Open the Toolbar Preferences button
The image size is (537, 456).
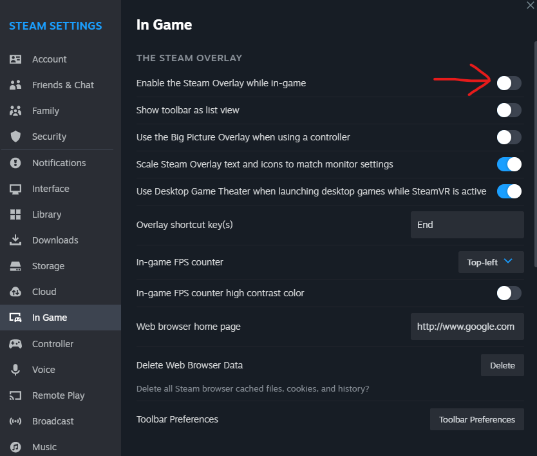point(476,419)
